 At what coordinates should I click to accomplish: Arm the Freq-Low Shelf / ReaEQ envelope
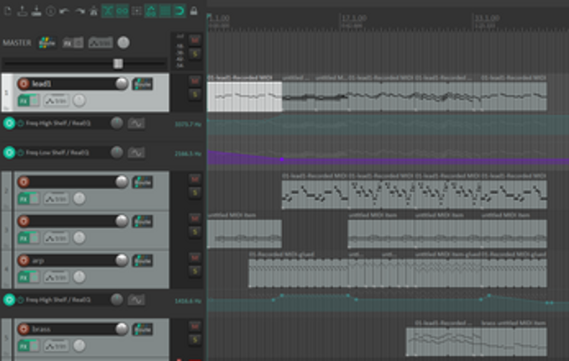[x=9, y=153]
